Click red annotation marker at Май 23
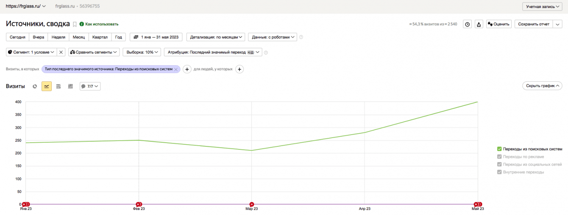The width and height of the screenshot is (568, 215). 478,204
